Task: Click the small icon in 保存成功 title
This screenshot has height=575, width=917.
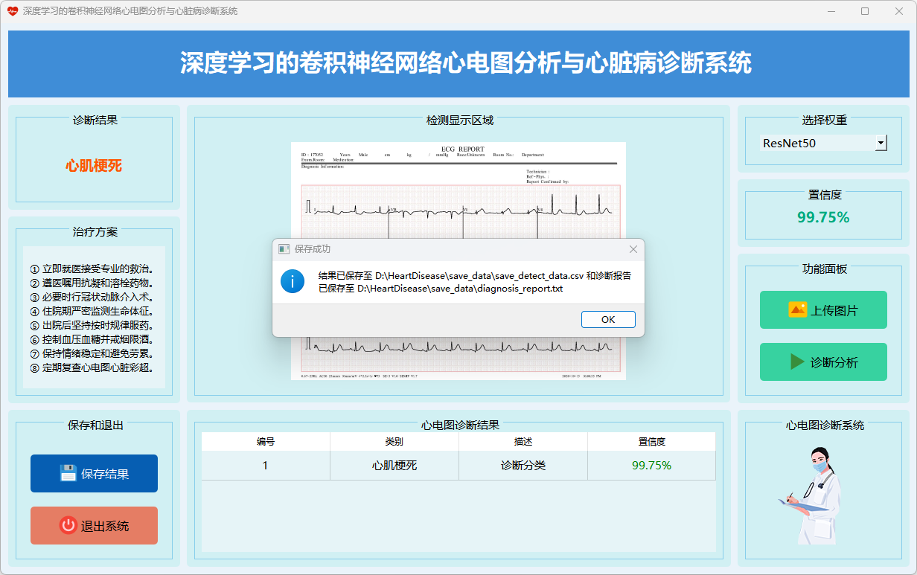Action: (284, 249)
